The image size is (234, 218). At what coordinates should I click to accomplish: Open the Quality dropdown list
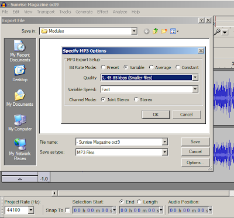[195, 78]
